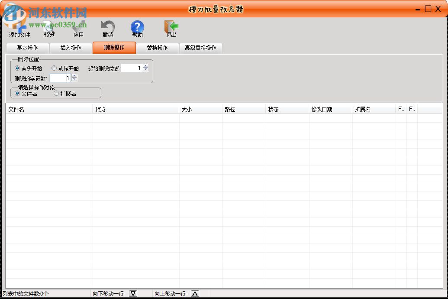Viewport: 448px width, 299px height.
Task: Click the 退出 (Exit) door icon
Action: (171, 27)
